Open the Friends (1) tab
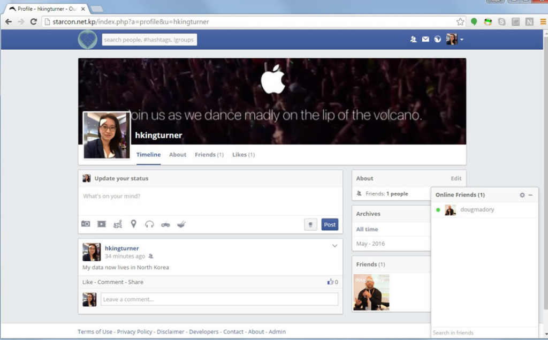The height and width of the screenshot is (340, 548). [209, 155]
